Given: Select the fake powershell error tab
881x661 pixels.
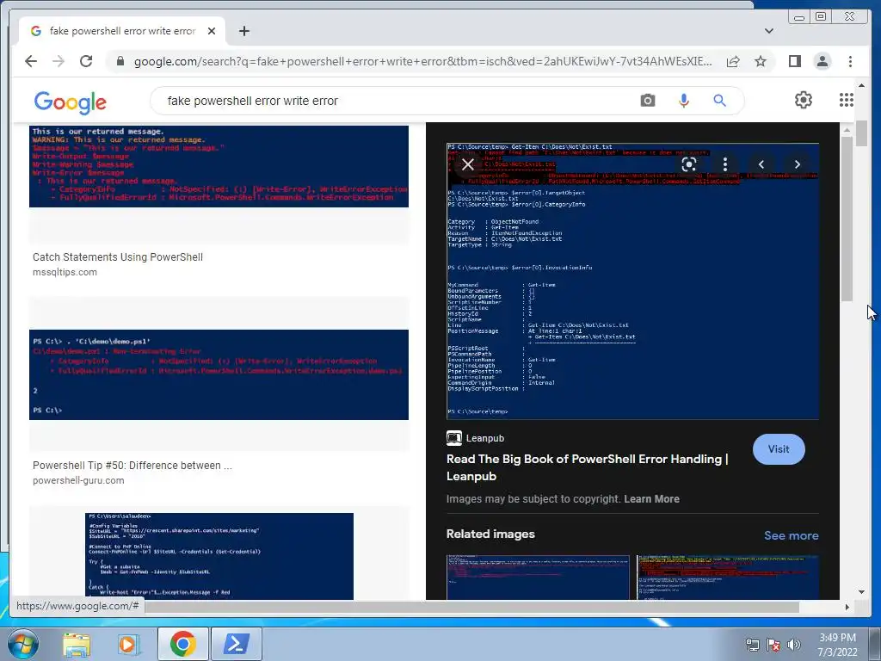Looking at the screenshot, I should [x=122, y=31].
